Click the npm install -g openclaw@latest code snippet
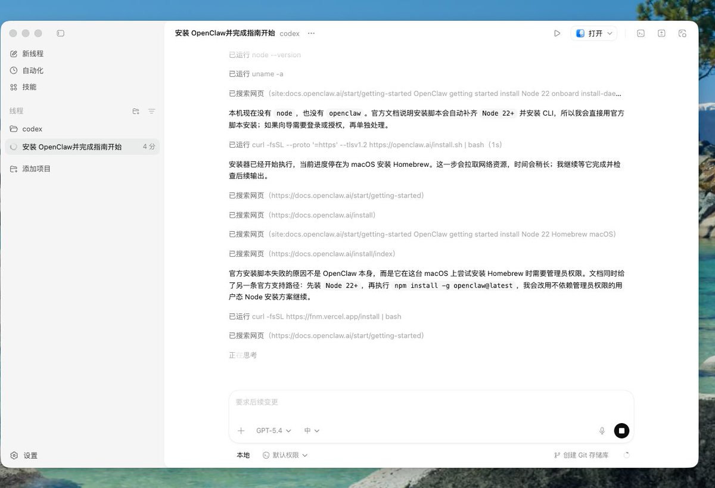 click(x=453, y=285)
